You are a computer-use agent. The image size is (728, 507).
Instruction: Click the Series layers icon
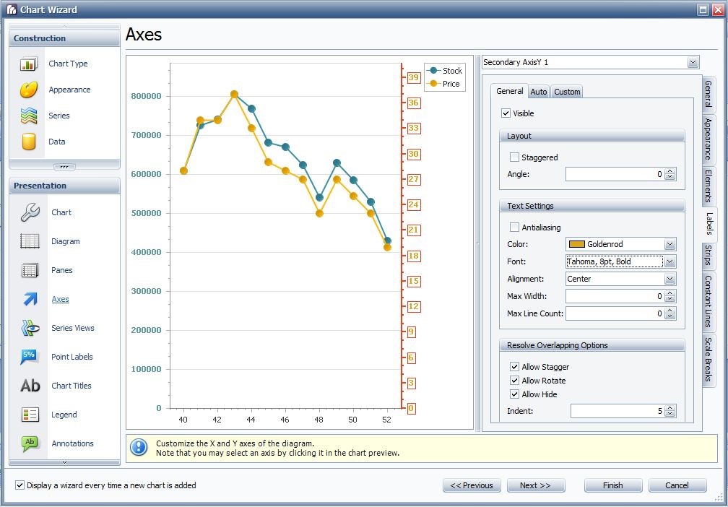tap(29, 116)
